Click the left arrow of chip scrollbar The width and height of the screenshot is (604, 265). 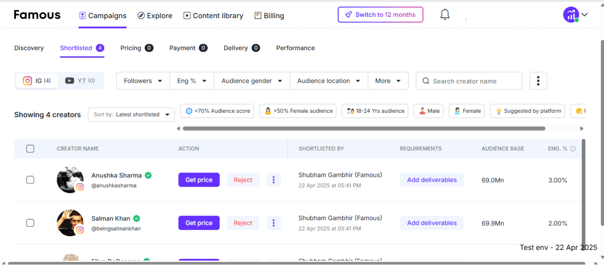(x=178, y=129)
